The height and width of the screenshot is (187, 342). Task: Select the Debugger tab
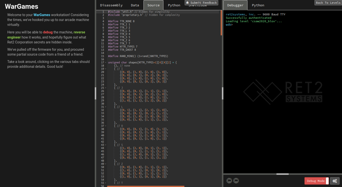[235, 5]
